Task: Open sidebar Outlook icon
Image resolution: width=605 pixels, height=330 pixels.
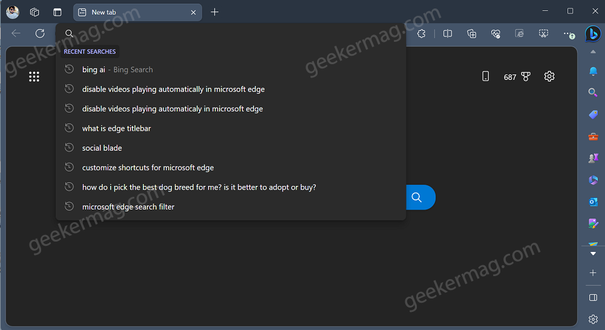Action: click(x=593, y=202)
